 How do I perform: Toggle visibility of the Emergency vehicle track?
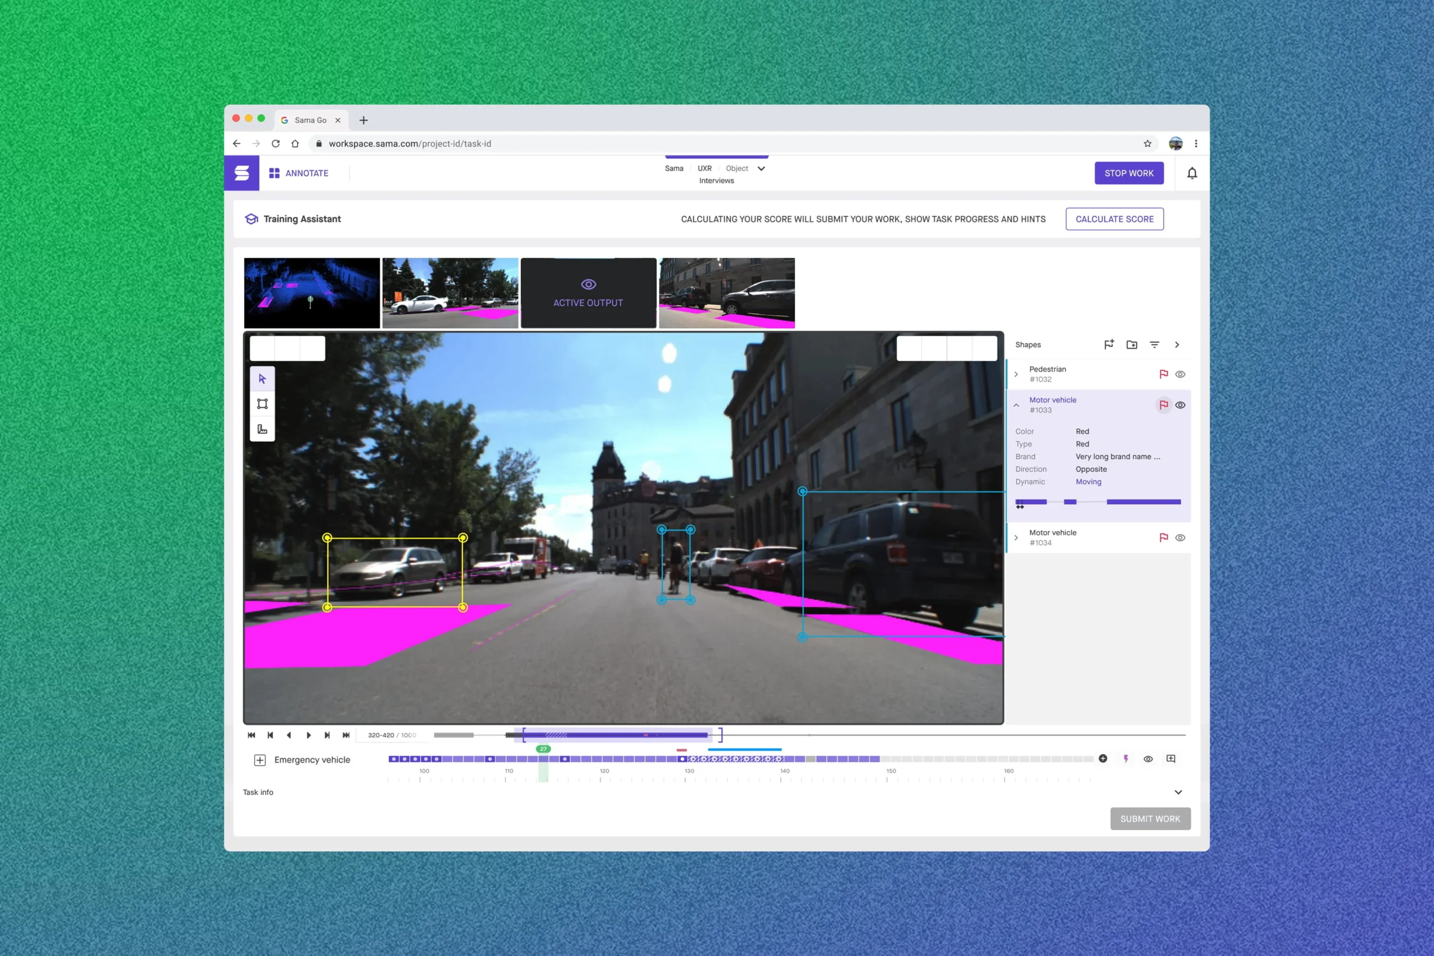[1149, 758]
